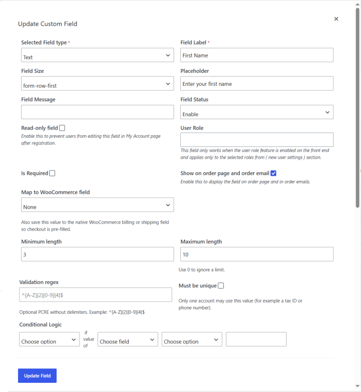Click the Placeholder input field

[x=257, y=84]
